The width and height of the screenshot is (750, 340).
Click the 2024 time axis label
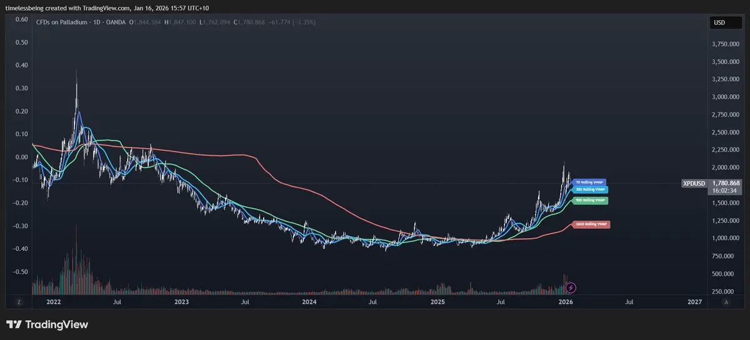click(309, 302)
